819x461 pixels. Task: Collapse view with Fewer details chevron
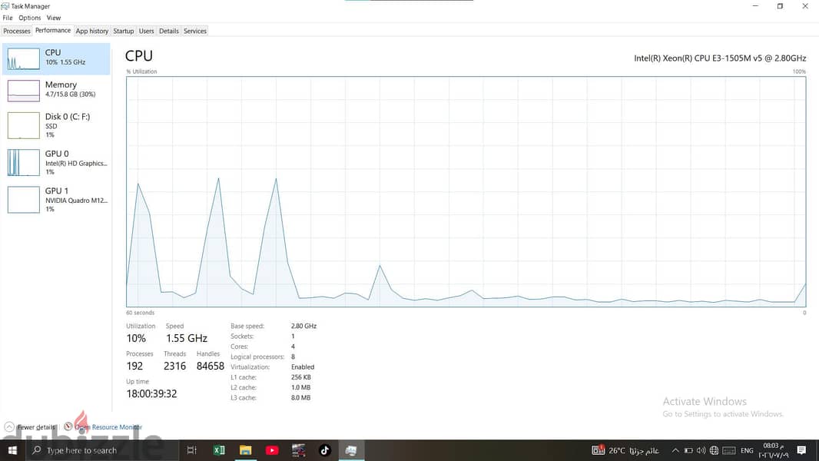tap(9, 427)
